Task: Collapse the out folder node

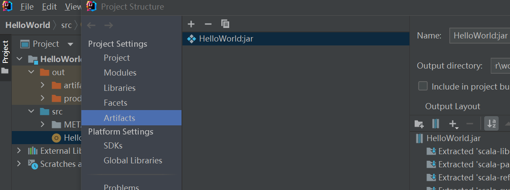Action: point(31,72)
